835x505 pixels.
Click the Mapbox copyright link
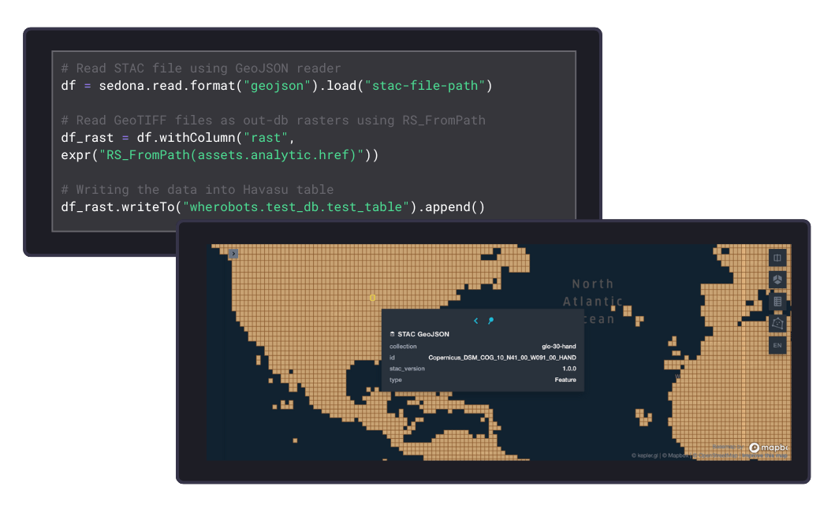(678, 455)
